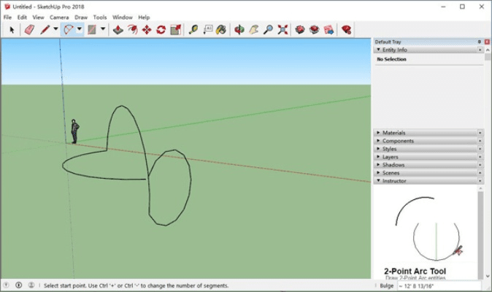Expand the Shadows panel

click(x=378, y=165)
